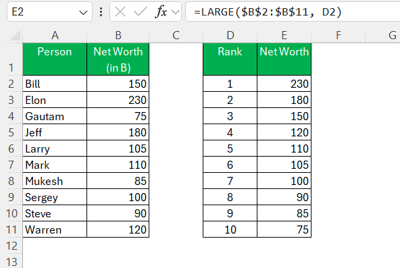Select the cell containing Jeff
Image resolution: width=400 pixels, height=268 pixels.
pyautogui.click(x=55, y=132)
